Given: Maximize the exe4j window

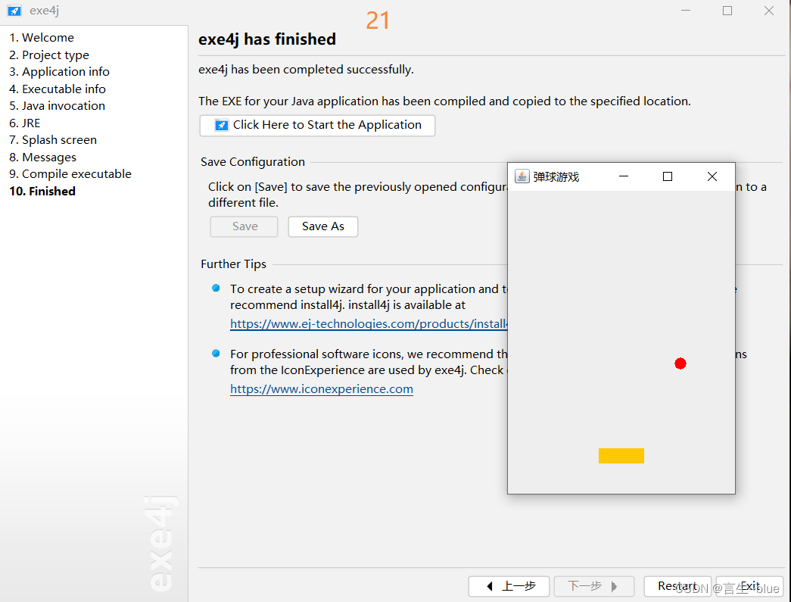Looking at the screenshot, I should 727,11.
